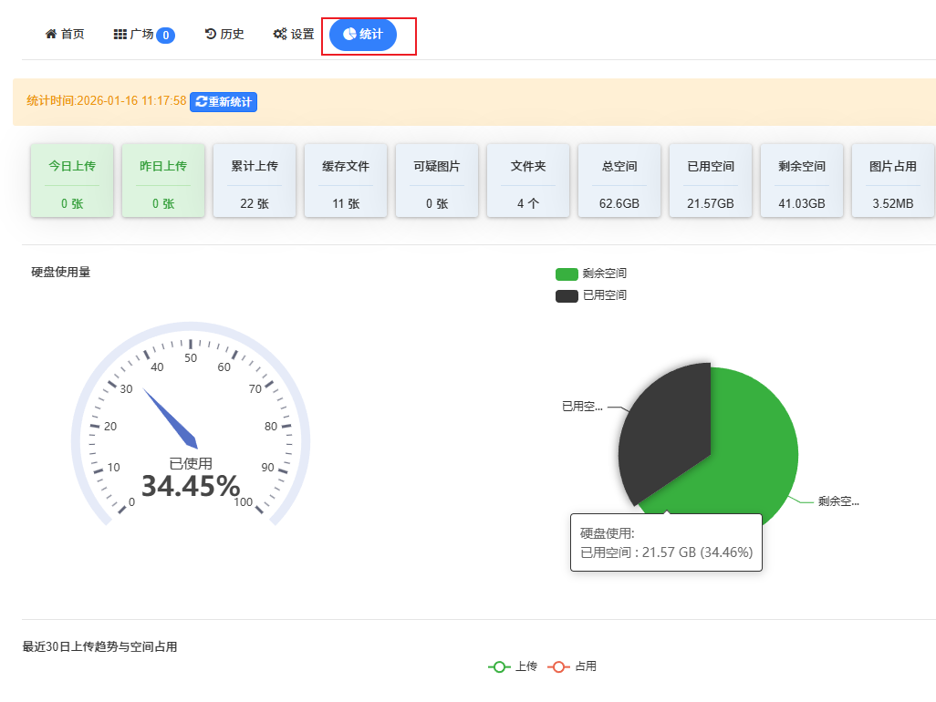This screenshot has height=702, width=936.
Task: Click the gauge label 已使用
Action: click(x=191, y=463)
